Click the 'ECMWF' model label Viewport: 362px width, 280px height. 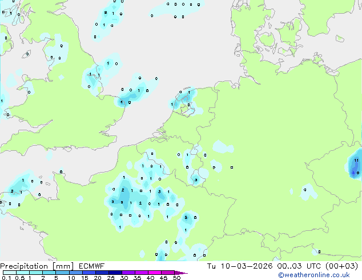(92, 266)
